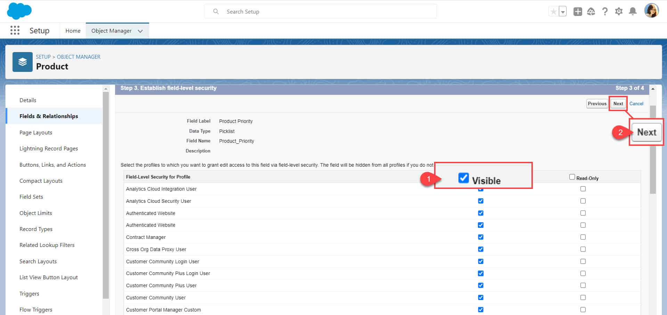Switch to the Home tab
The width and height of the screenshot is (667, 315).
coord(73,31)
